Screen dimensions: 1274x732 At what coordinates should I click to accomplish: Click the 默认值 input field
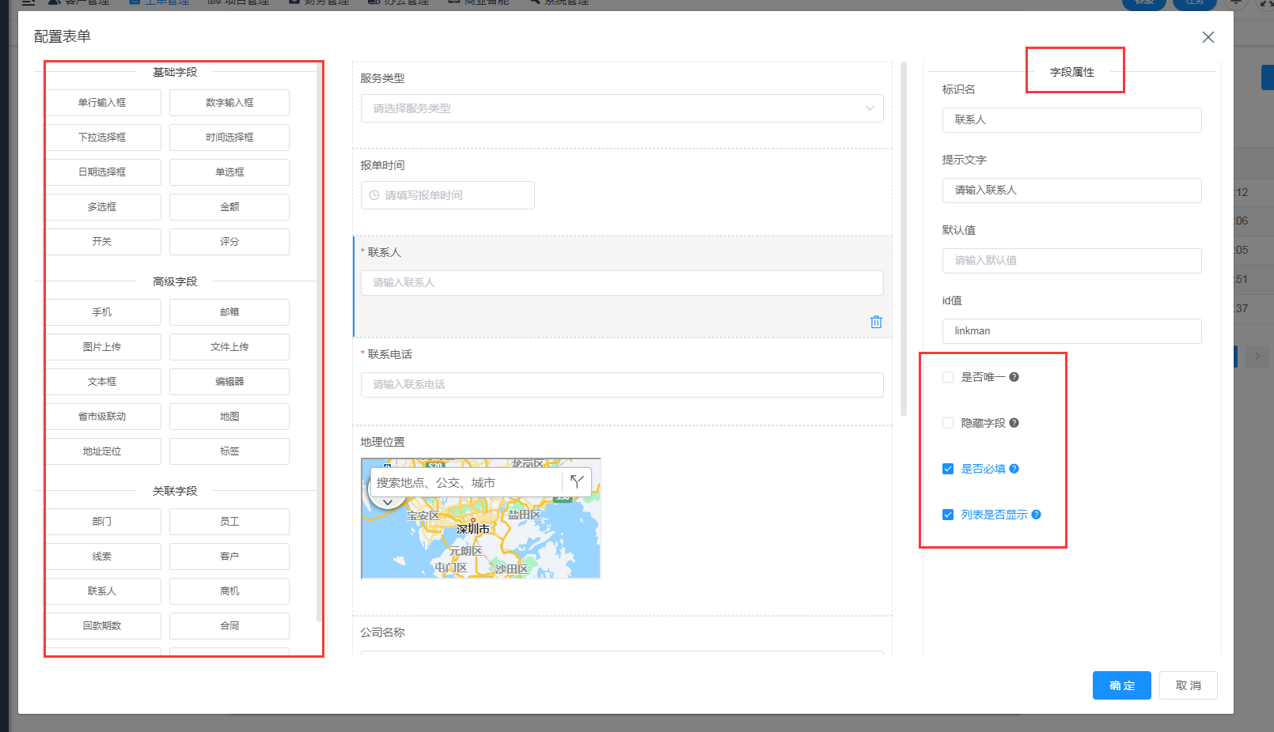point(1071,260)
